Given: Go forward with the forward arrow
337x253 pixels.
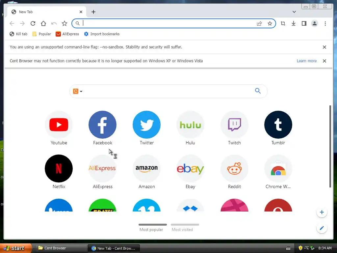Looking at the screenshot, I should (22, 23).
